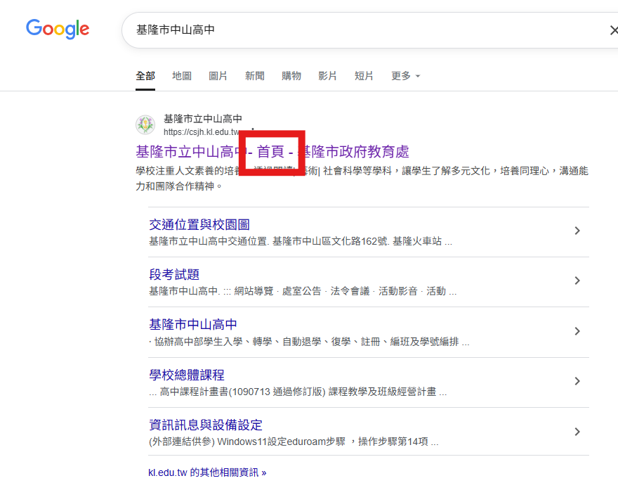
Task: Click the chevron next to 交通位置與校園圖
Action: (577, 230)
